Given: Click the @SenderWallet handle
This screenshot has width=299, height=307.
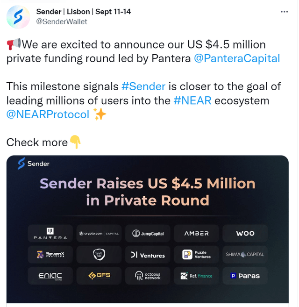Looking at the screenshot, I should (62, 21).
